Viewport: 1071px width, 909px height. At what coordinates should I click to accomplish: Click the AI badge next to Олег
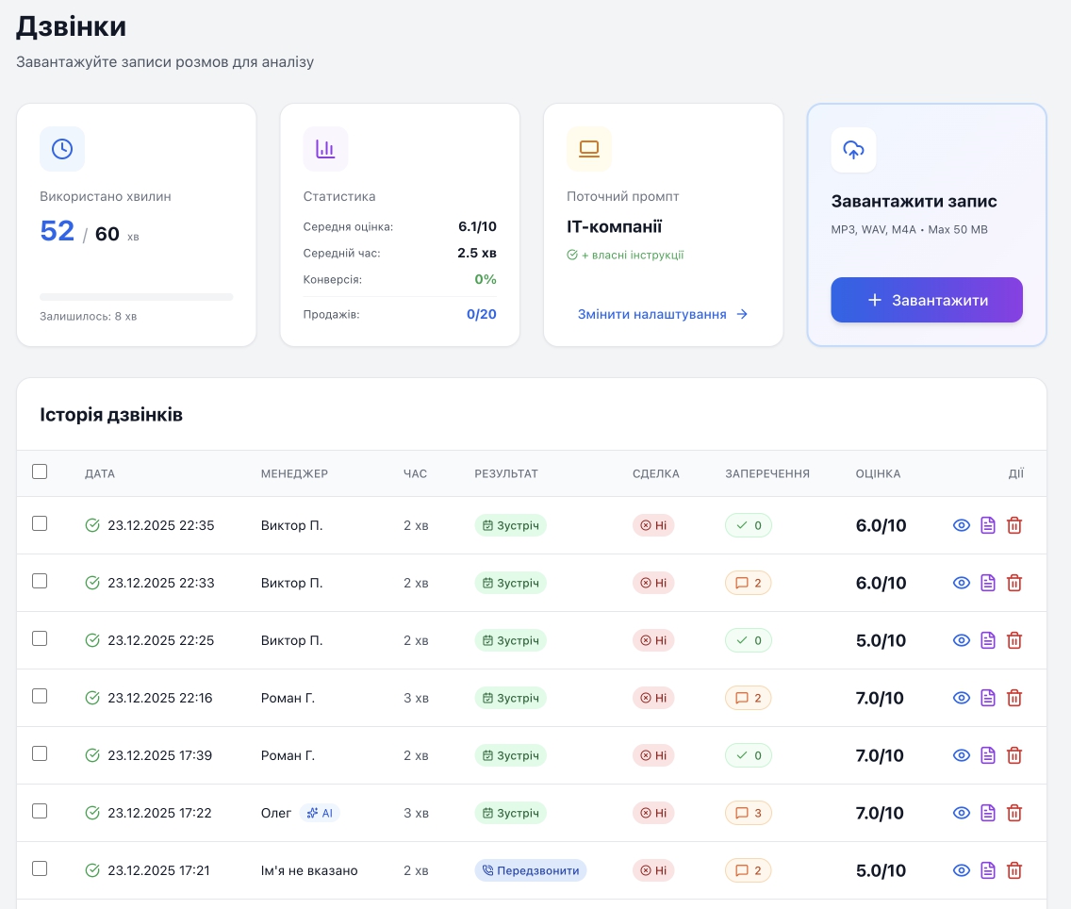point(320,813)
